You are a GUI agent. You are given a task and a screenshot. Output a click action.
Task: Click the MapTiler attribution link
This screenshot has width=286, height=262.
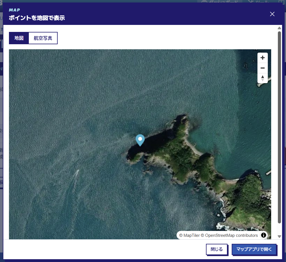pyautogui.click(x=190, y=235)
